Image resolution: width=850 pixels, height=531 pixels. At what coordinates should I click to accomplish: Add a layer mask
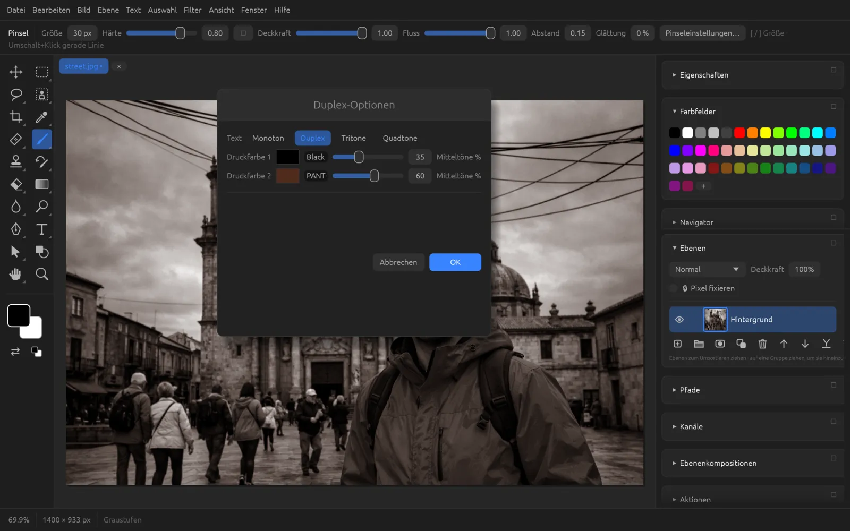(720, 344)
